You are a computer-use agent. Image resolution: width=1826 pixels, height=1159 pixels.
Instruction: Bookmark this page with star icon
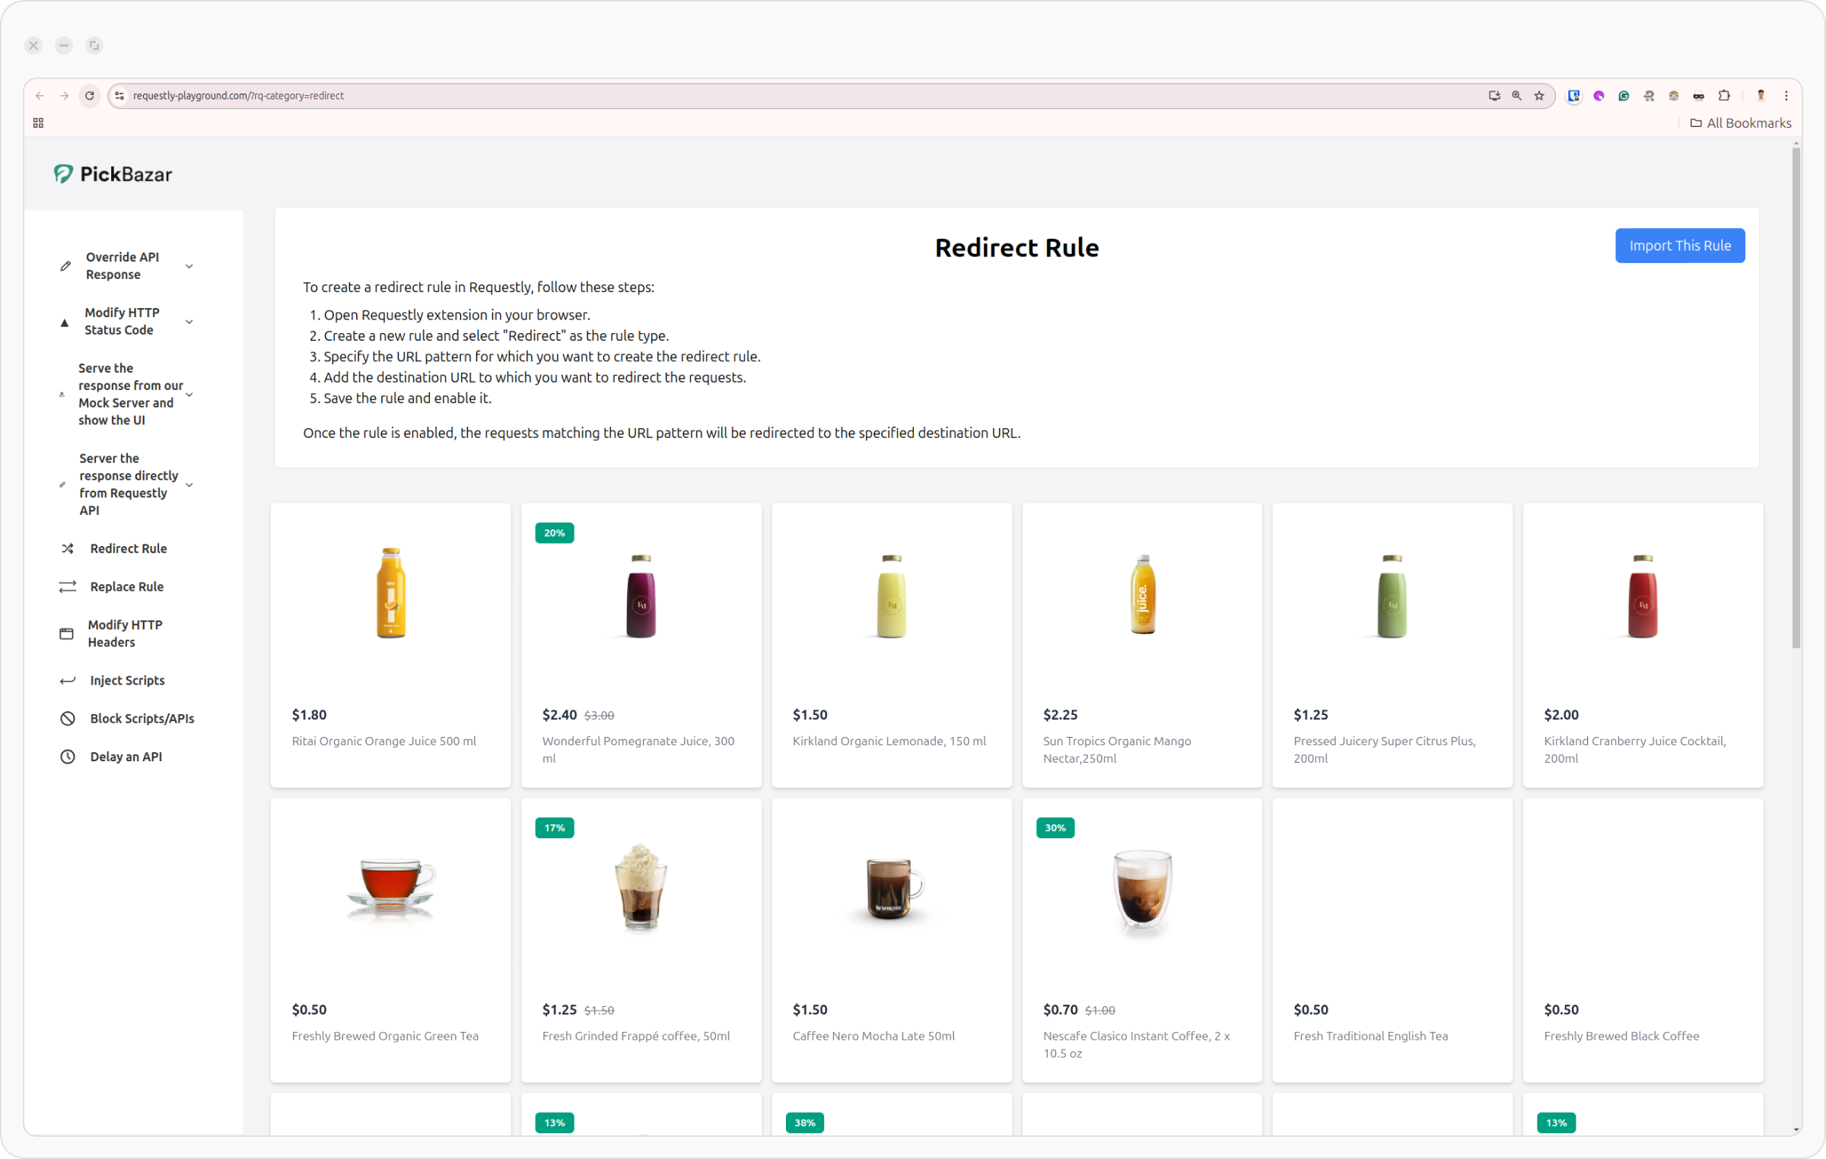[x=1539, y=96]
